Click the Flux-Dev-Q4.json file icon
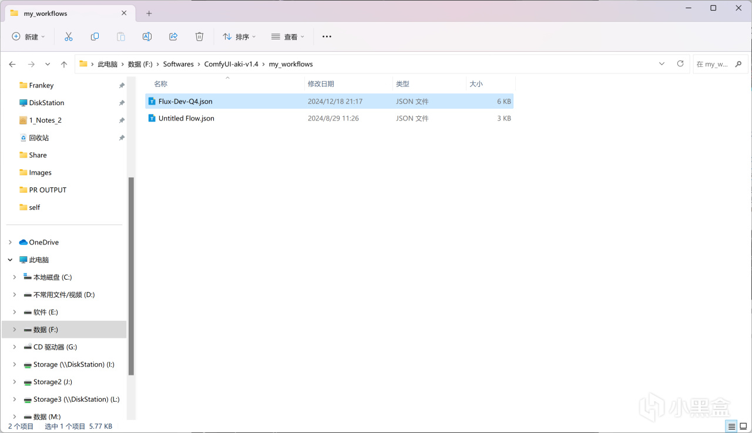 (152, 101)
